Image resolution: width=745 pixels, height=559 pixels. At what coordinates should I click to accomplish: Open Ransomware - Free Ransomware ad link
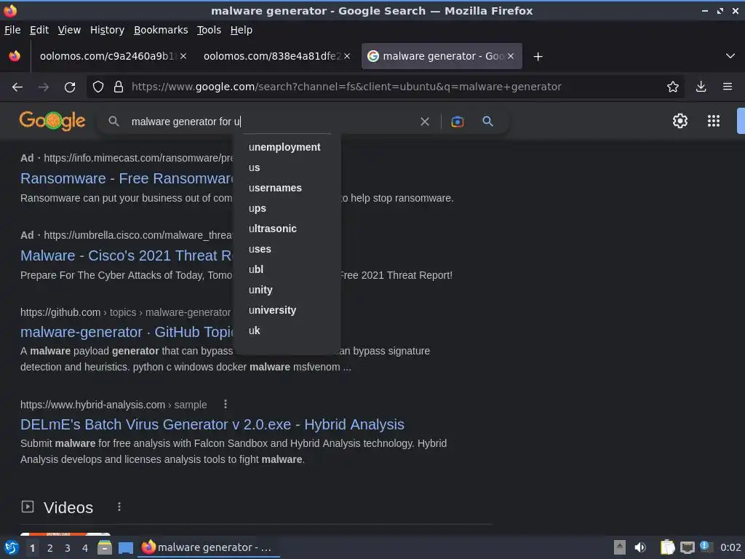point(127,179)
